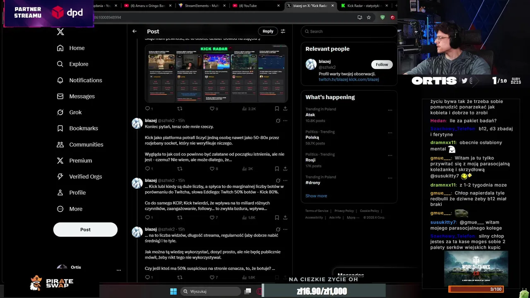This screenshot has width=530, height=298.
Task: Open more menu on 'Kick lubi kiedy' post
Action: click(285, 180)
